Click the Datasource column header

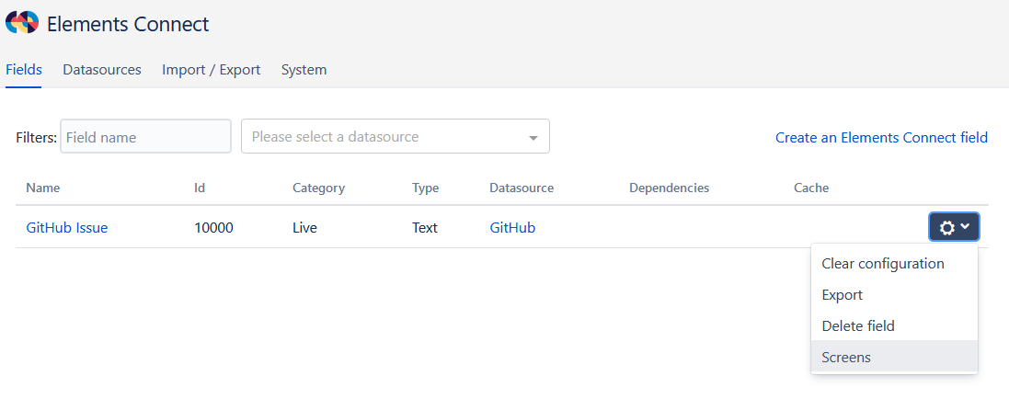[522, 188]
